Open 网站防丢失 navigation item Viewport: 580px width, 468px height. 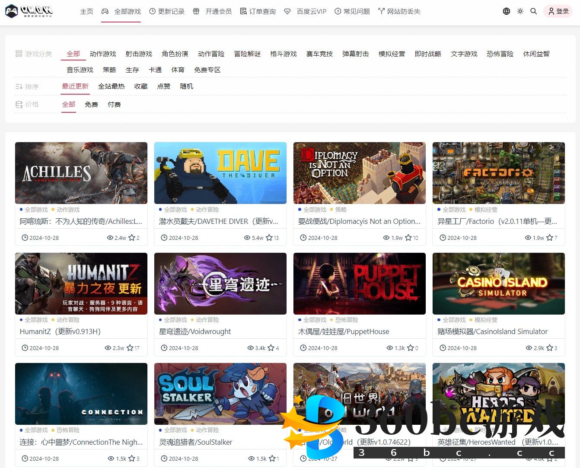click(399, 11)
